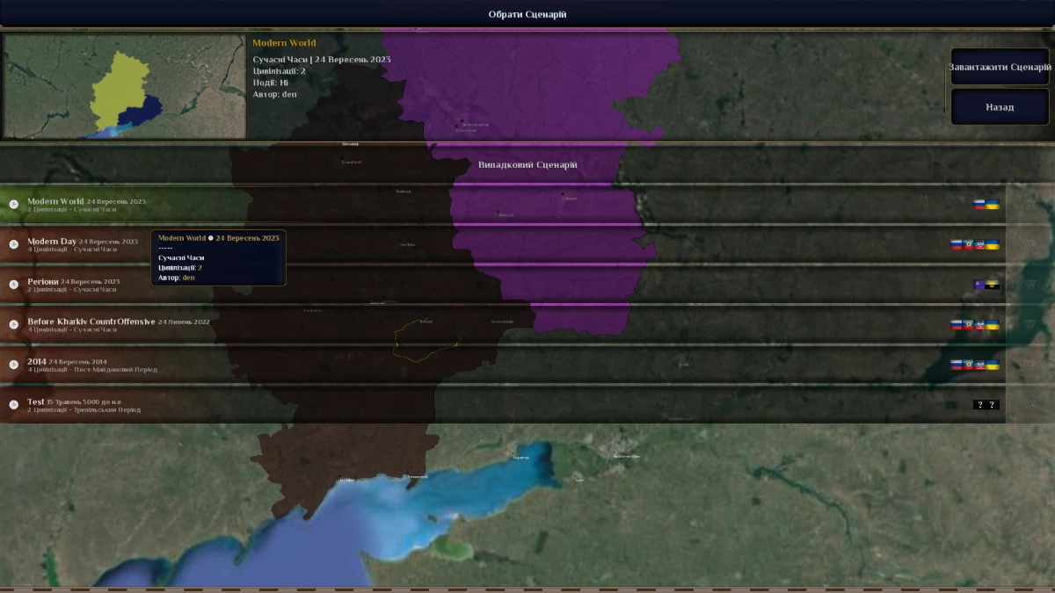1055x593 pixels.
Task: Click the Russia flag on Modern Day row
Action: point(956,244)
